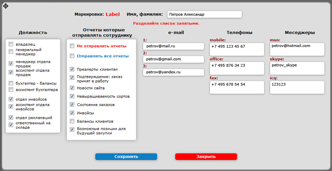Uncheck менеджер отдела продаж checkbox
332x171 pixels.
pyautogui.click(x=11, y=63)
